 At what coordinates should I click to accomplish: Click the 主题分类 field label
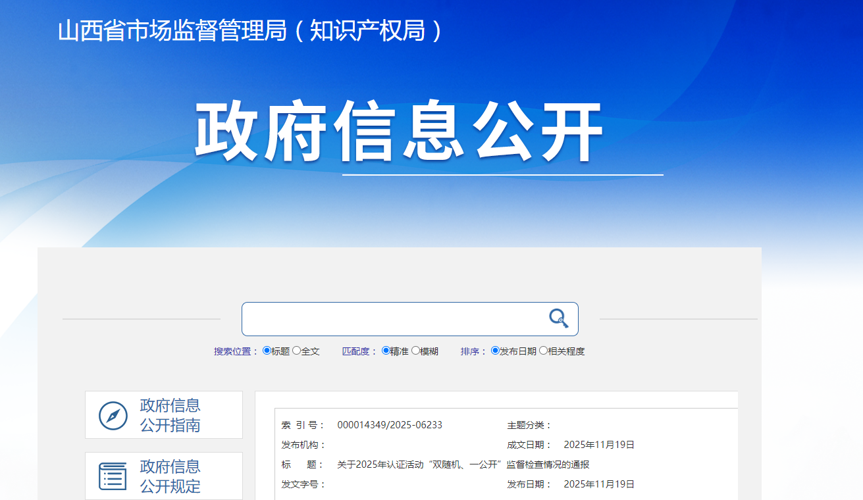[529, 425]
